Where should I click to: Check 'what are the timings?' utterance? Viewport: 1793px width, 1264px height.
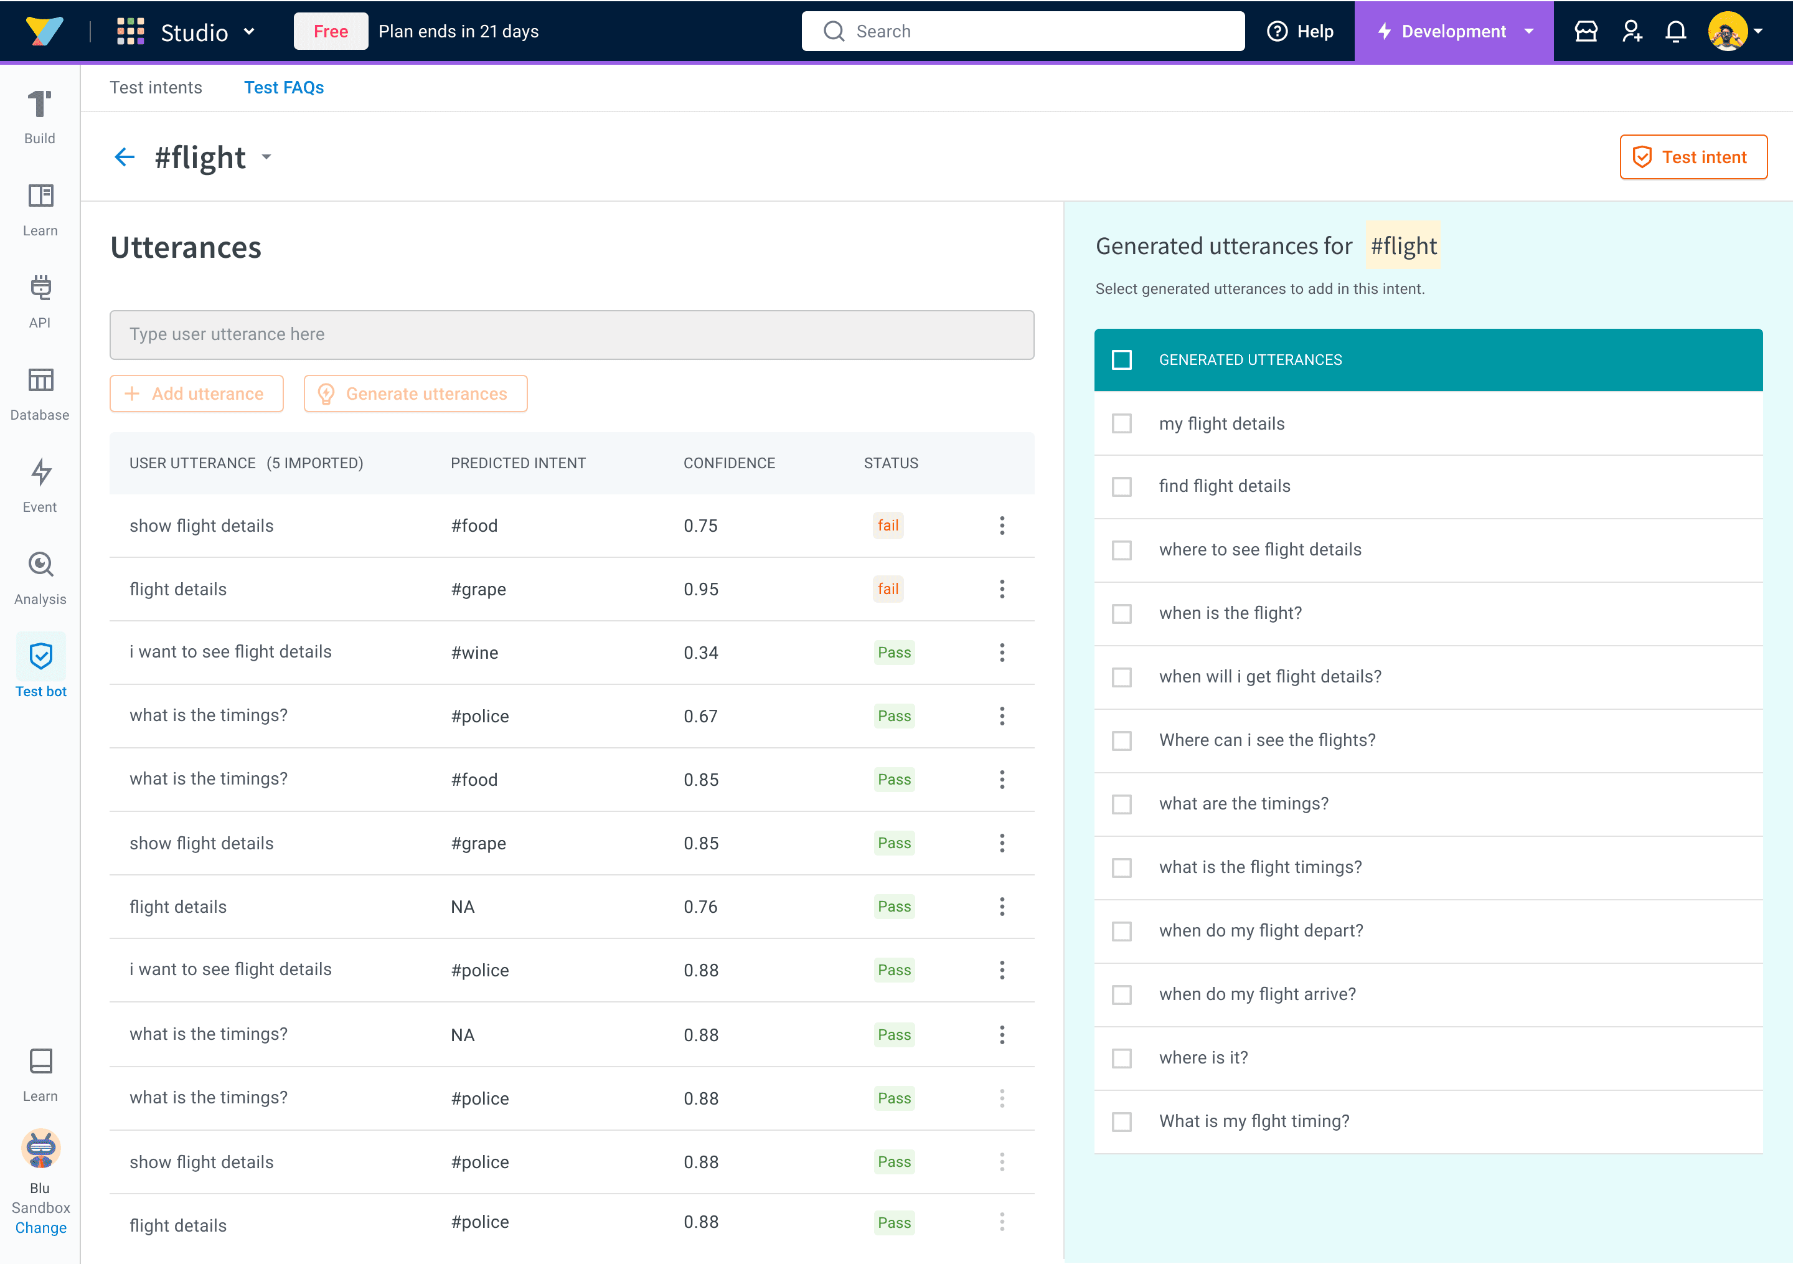(1121, 804)
